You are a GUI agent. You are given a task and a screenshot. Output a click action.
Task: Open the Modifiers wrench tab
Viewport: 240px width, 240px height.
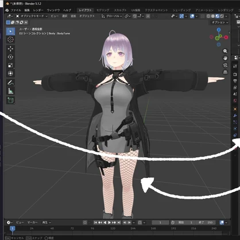235,115
